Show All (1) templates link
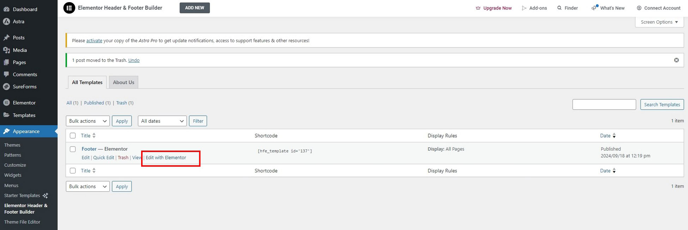Image resolution: width=688 pixels, height=230 pixels. coord(72,103)
